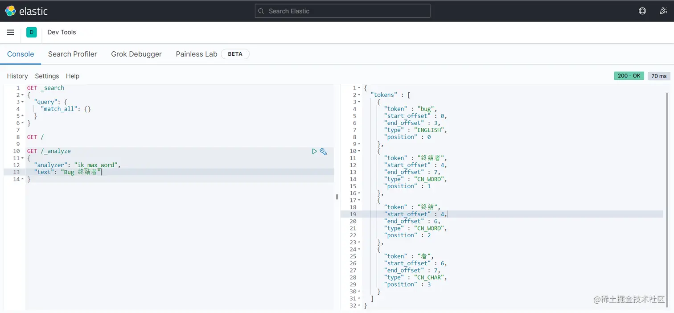Click the "ENGLISH" type value
Screen dimensions: 674x313
[429, 130]
